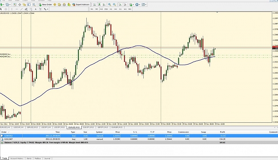The width and height of the screenshot is (278, 160).
Task: Toggle Chart Shift in toolbar
Action: coord(125,4)
